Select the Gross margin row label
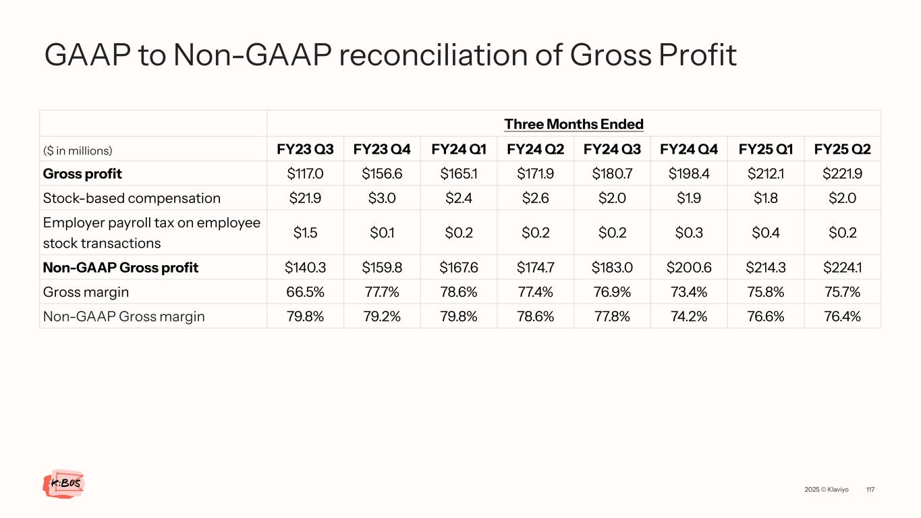 click(86, 292)
